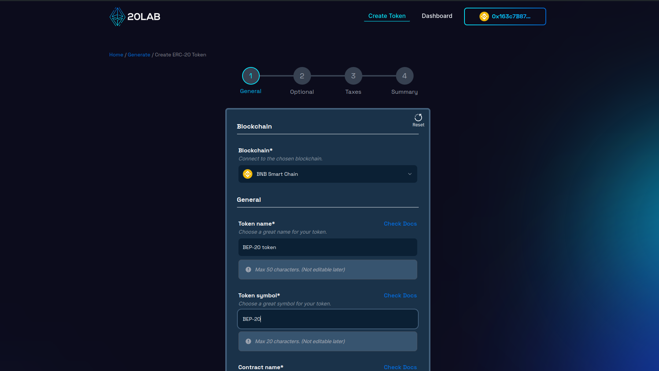Click the Create ERC-20 Token breadcrumb text

pyautogui.click(x=180, y=55)
